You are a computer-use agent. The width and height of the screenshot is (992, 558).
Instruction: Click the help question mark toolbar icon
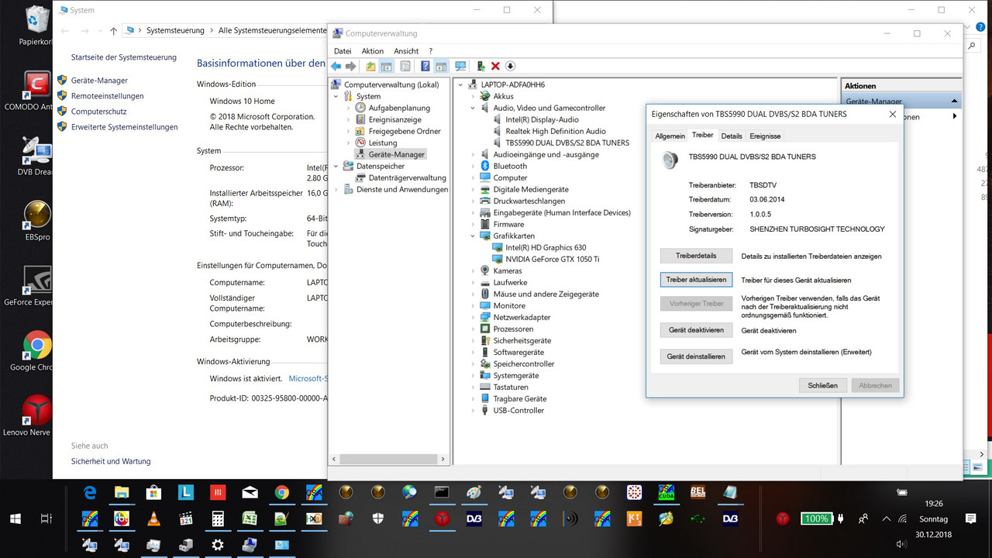pos(425,67)
